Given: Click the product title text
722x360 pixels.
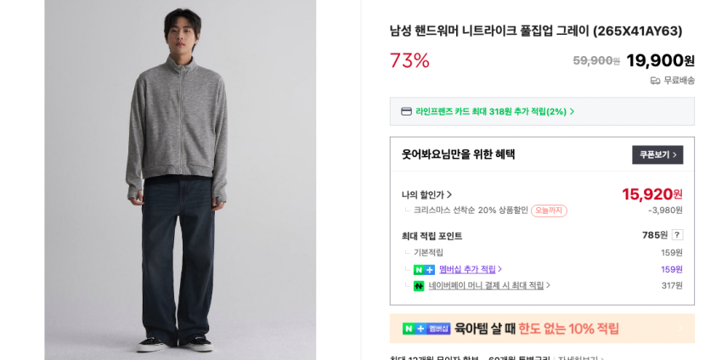Looking at the screenshot, I should point(535,31).
